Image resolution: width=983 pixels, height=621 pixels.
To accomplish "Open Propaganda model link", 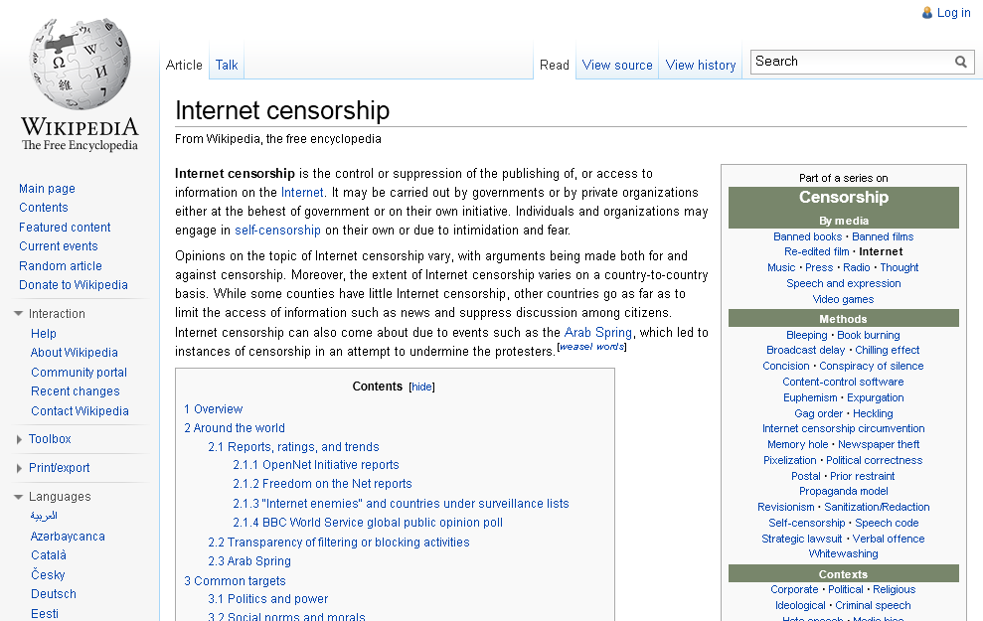I will 843,491.
